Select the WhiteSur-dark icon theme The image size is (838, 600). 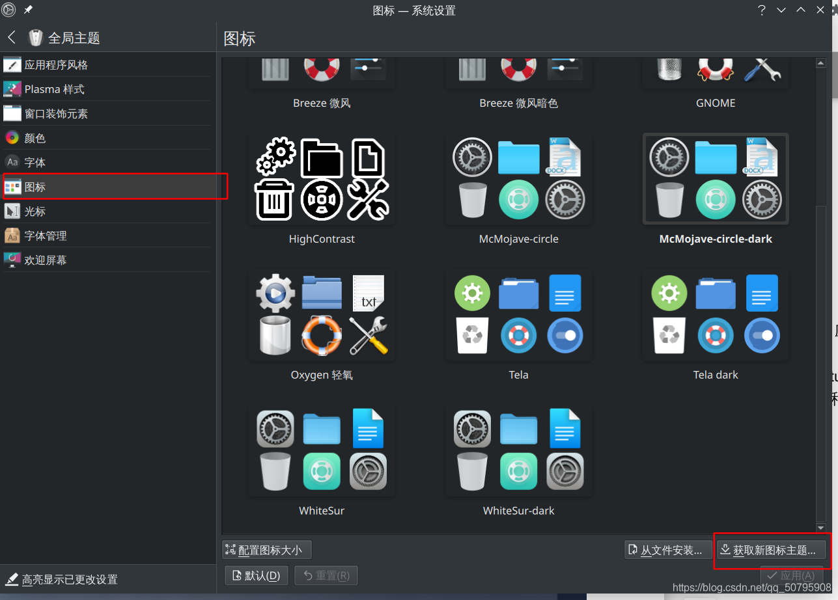[x=518, y=462]
